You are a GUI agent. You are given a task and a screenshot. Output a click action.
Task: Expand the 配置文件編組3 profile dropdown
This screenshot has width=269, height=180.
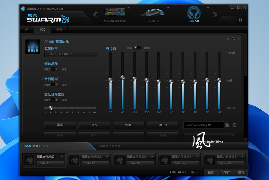click(x=152, y=156)
